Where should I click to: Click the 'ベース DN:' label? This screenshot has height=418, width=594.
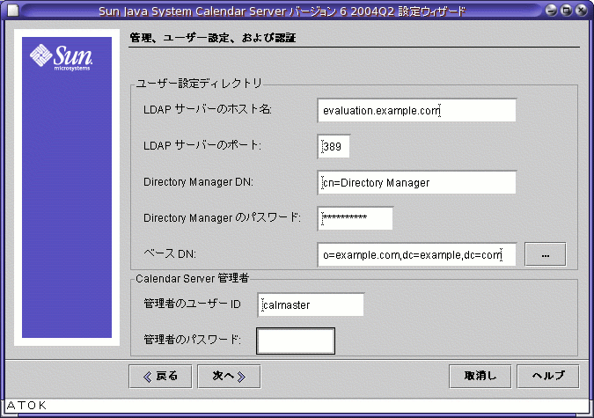(170, 253)
